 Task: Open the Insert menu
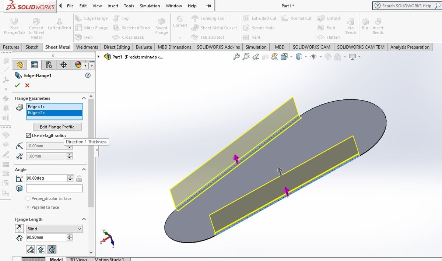point(113,6)
